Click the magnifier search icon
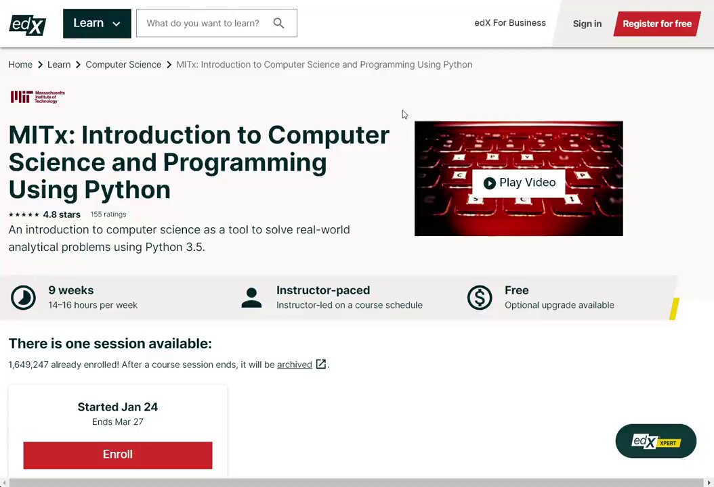This screenshot has width=714, height=487. click(x=278, y=23)
